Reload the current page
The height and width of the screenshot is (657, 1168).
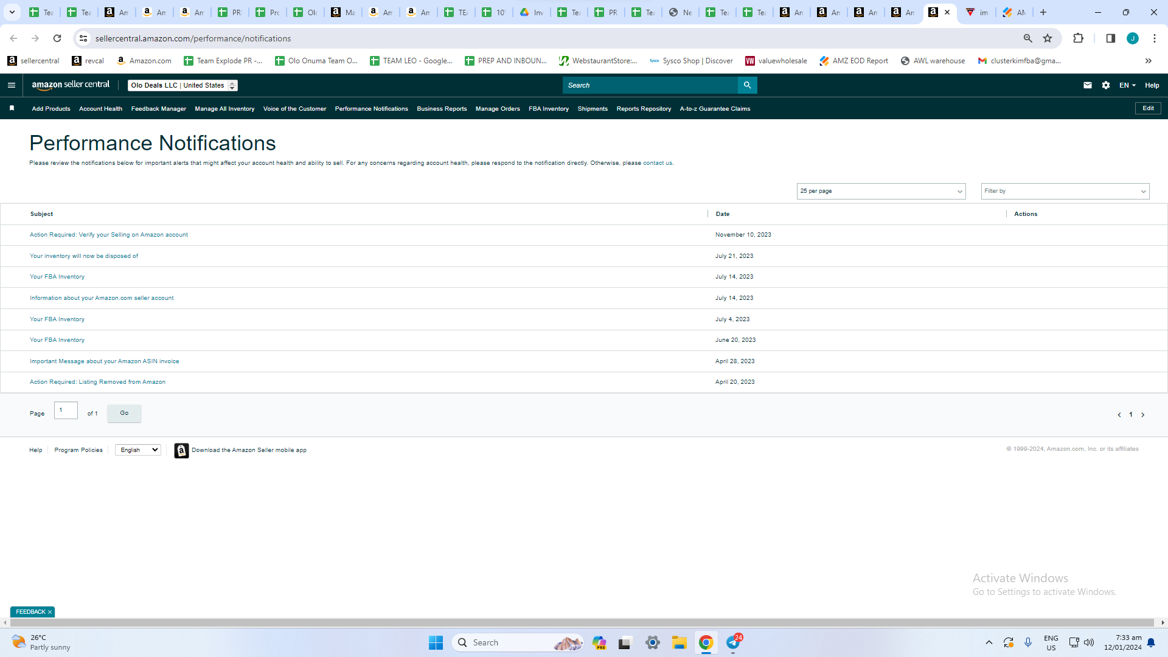(x=57, y=38)
